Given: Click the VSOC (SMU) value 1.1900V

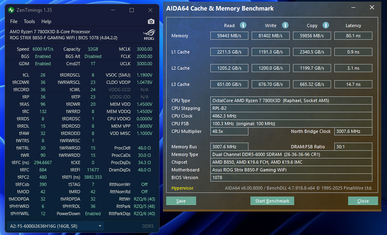Looking at the screenshot, I should 144,75.
